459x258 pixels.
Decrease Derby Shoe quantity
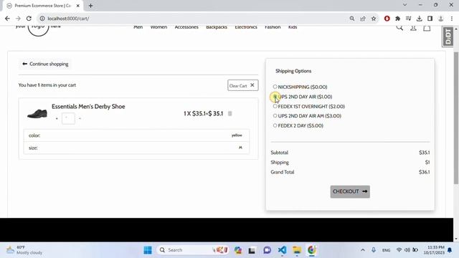(x=80, y=118)
